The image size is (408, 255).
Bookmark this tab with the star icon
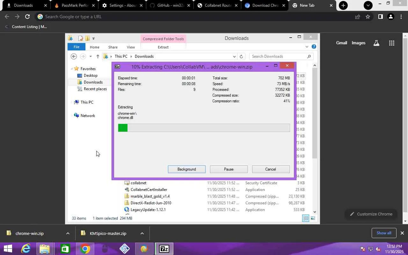click(368, 17)
